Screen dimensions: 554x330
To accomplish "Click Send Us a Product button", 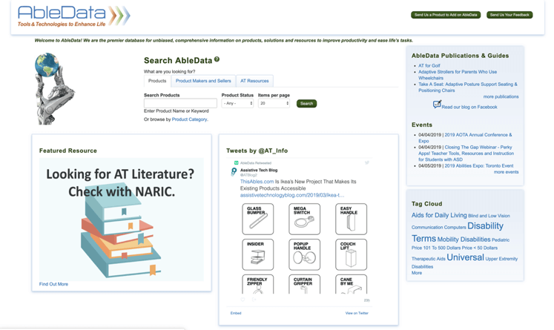I will click(x=446, y=15).
